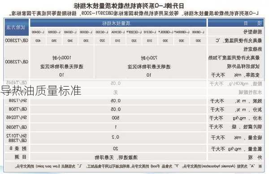Click the cell "1000小时"

(x=62, y=58)
